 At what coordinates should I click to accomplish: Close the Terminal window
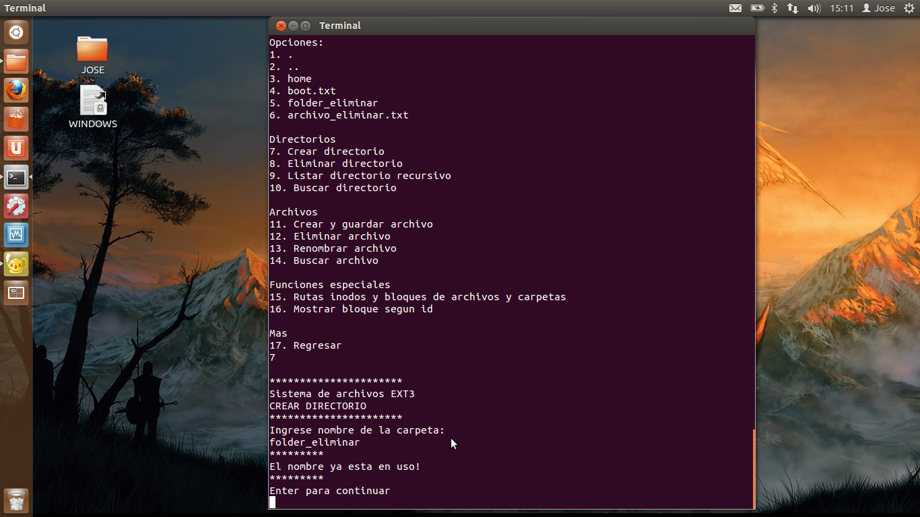[x=281, y=26]
